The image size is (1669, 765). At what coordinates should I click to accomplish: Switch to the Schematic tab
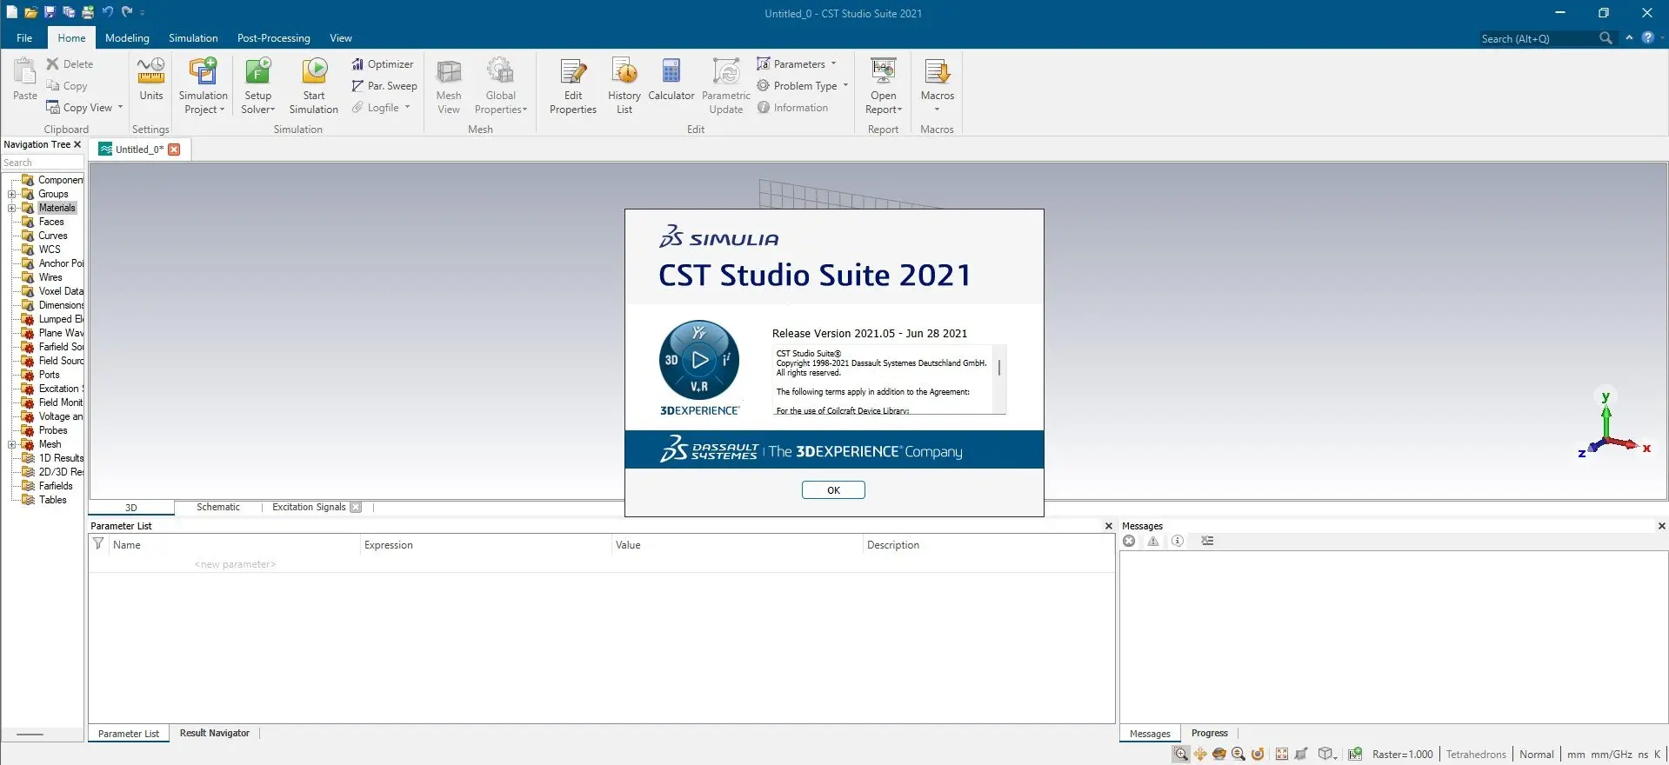218,507
